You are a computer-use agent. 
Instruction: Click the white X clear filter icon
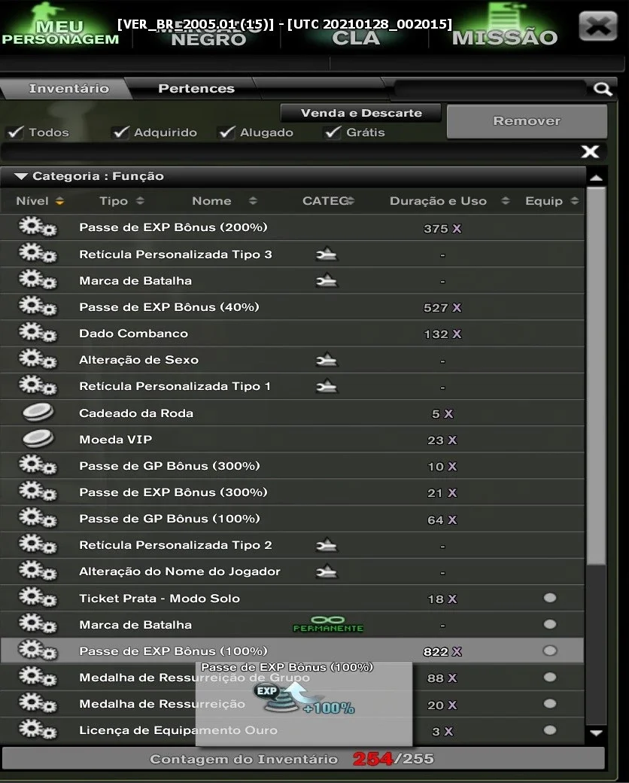(590, 152)
